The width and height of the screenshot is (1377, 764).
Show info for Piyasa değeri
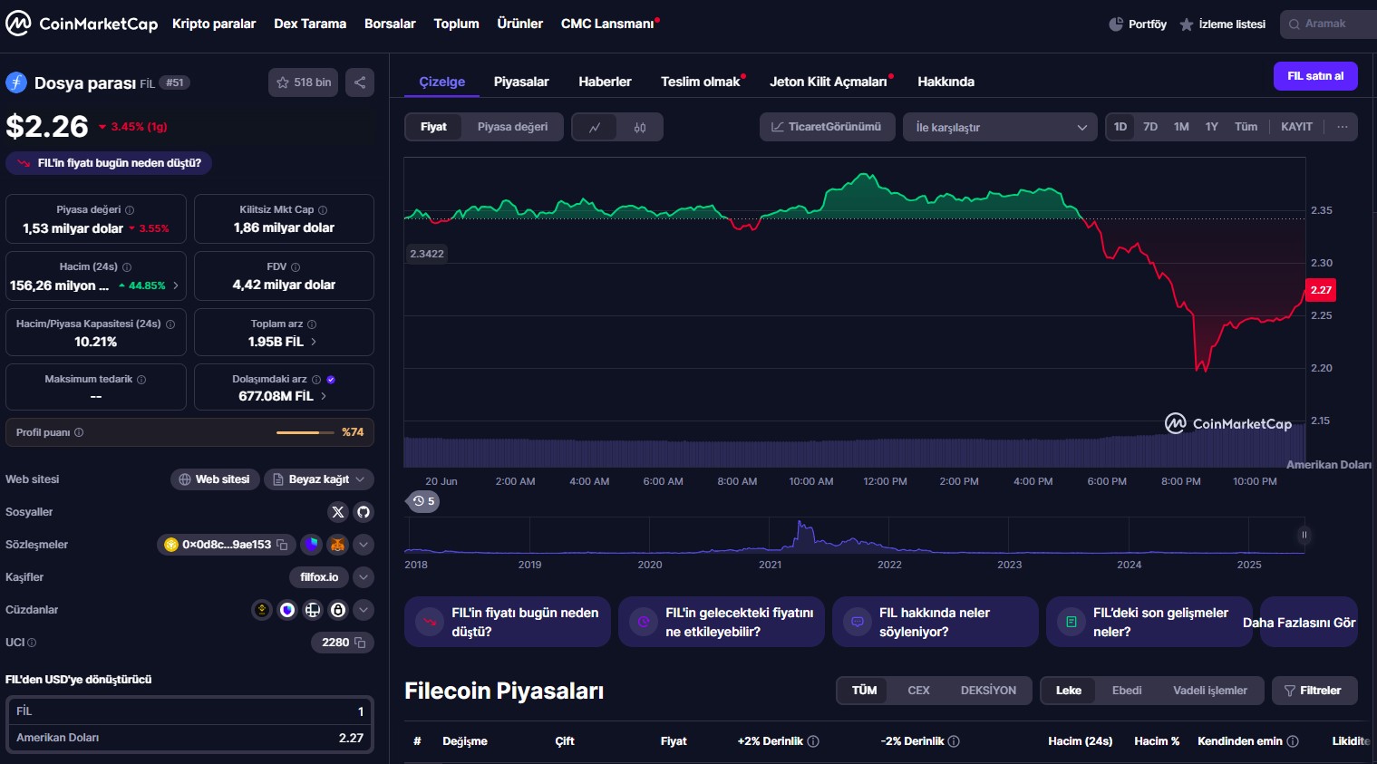[x=130, y=209]
